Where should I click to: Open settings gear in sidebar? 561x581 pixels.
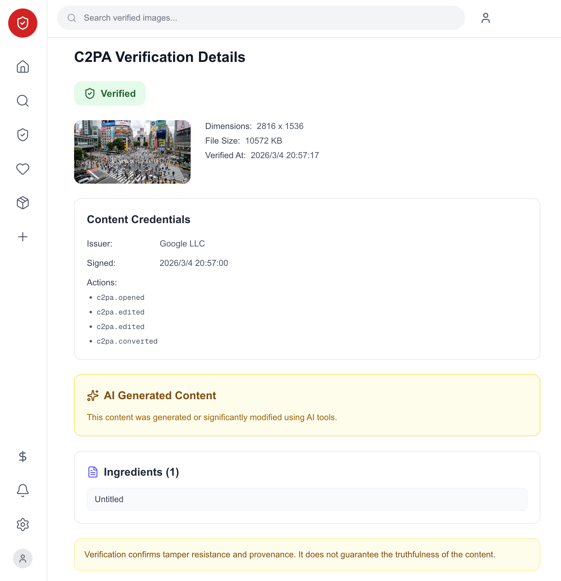point(23,524)
